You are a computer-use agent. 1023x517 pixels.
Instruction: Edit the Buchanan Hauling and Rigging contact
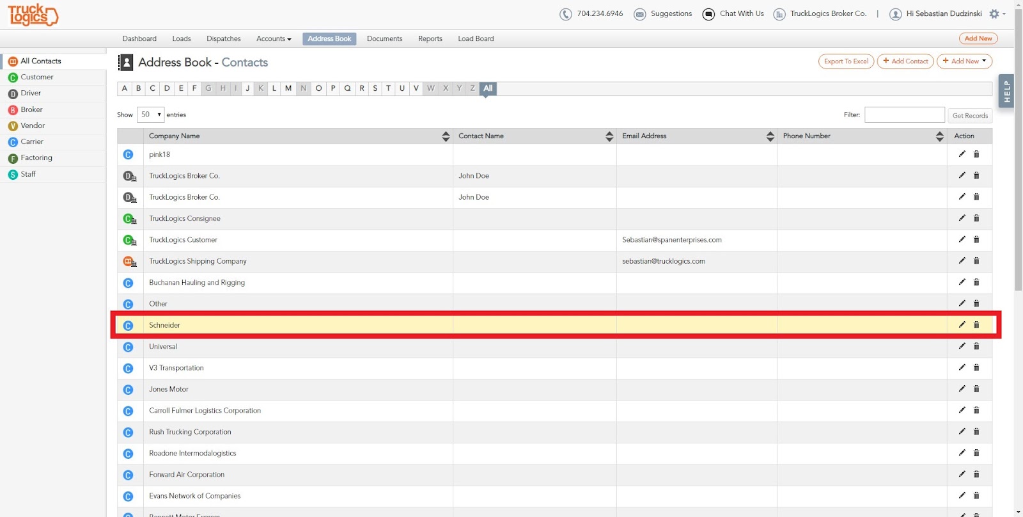click(962, 282)
